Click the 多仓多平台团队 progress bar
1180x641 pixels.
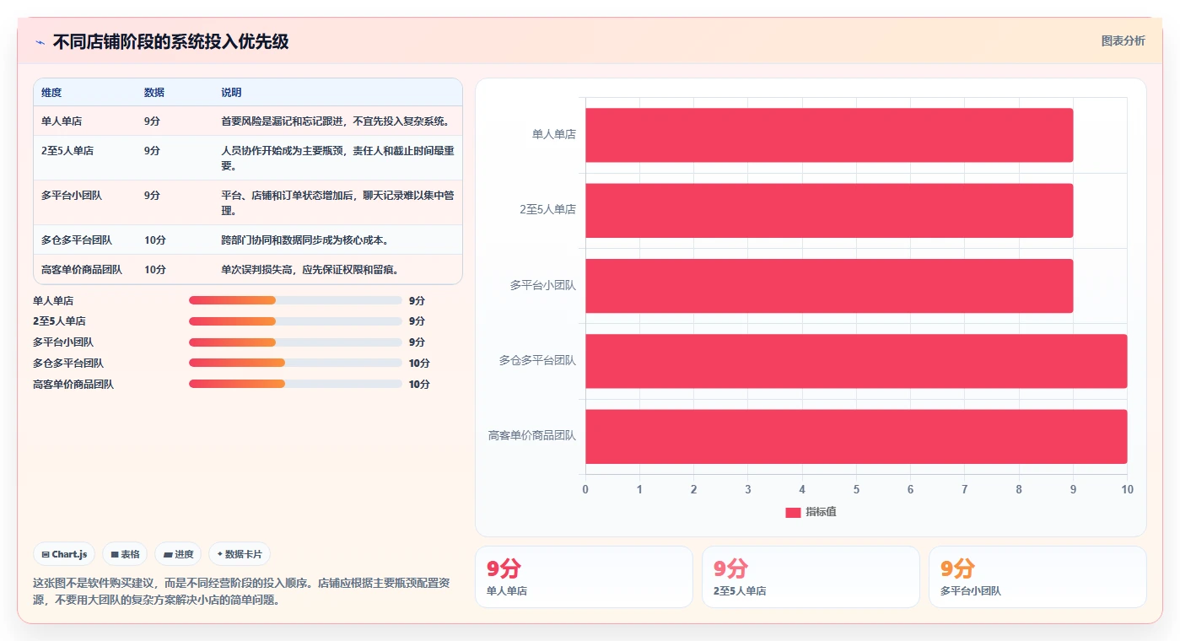(x=295, y=363)
